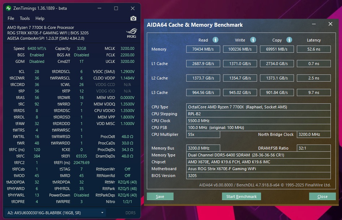The width and height of the screenshot is (342, 220).
Task: Click the Copy info icon in AIDA64
Action: tap(289, 40)
